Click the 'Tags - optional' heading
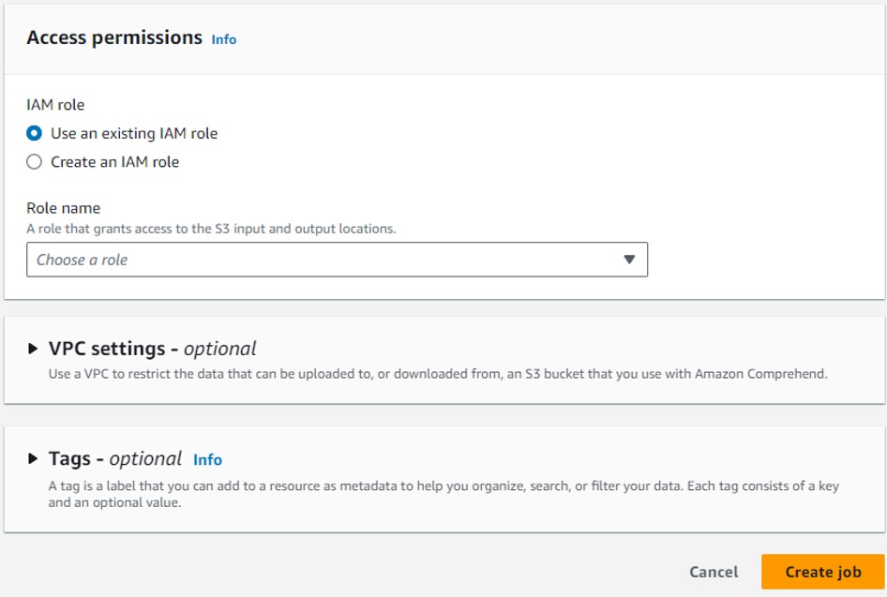 pos(115,459)
